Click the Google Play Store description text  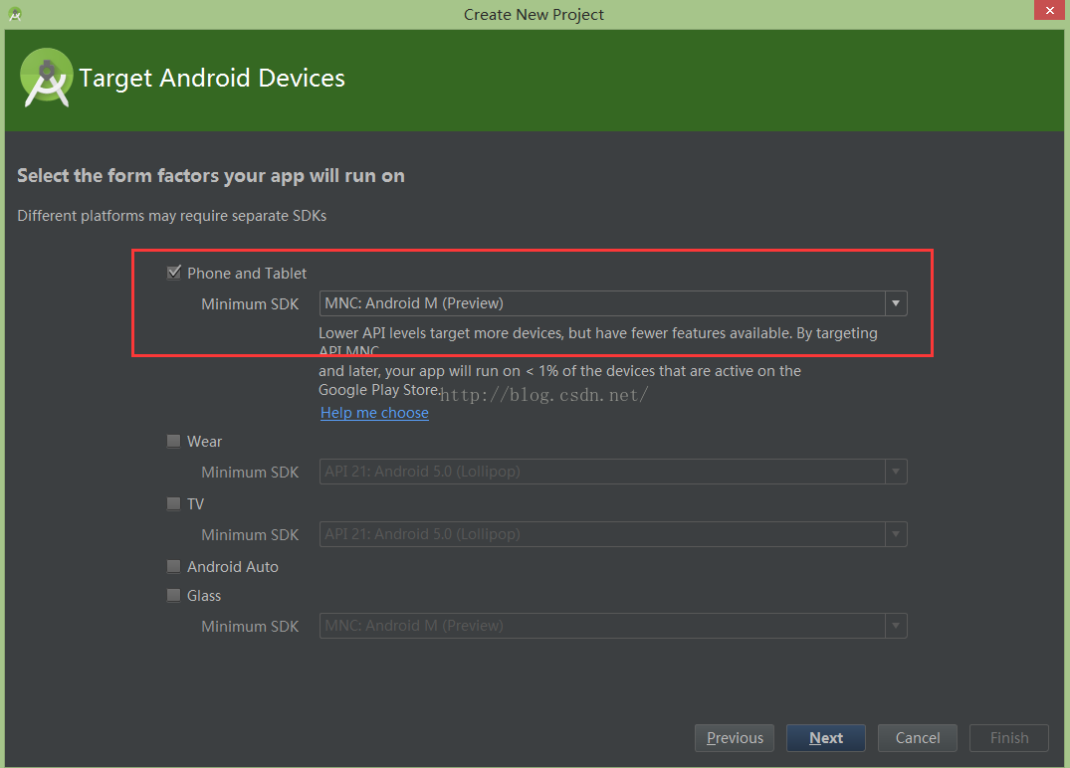559,380
